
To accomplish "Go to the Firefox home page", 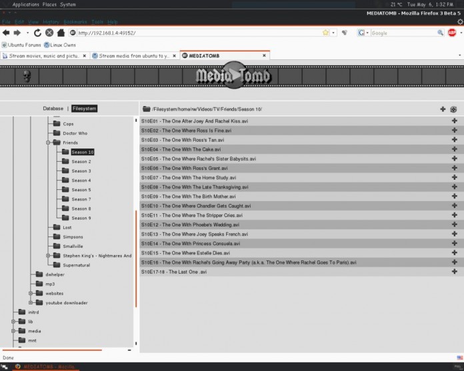I will [61, 33].
